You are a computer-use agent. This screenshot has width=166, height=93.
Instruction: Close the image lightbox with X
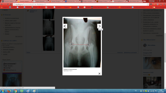tap(99, 74)
